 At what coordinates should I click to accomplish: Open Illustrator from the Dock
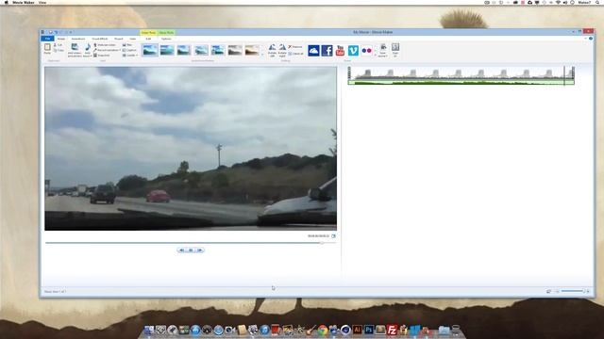click(357, 330)
